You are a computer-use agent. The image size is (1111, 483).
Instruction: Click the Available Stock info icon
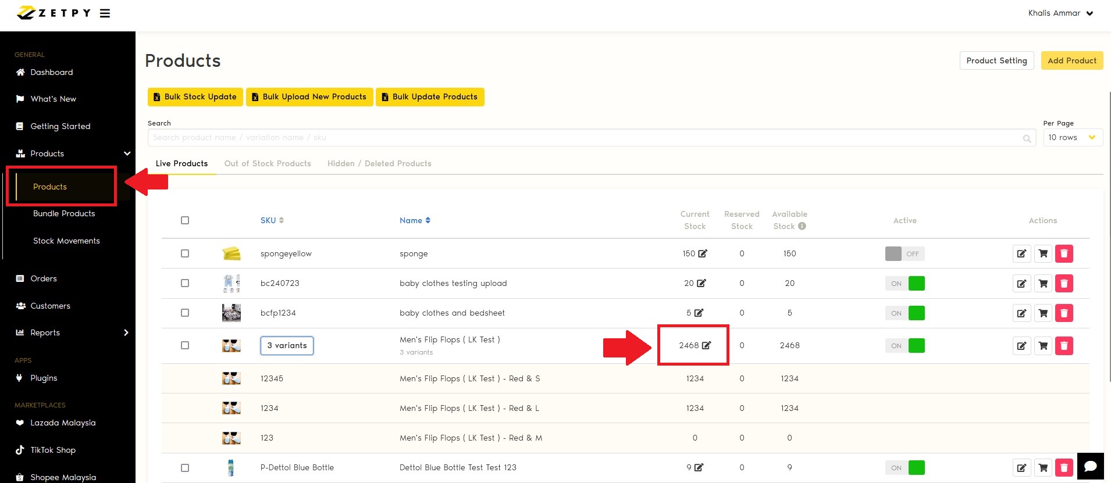click(802, 226)
